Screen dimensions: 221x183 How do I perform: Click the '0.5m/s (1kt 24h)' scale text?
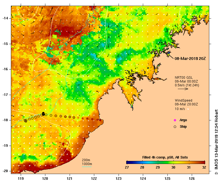point(187,85)
